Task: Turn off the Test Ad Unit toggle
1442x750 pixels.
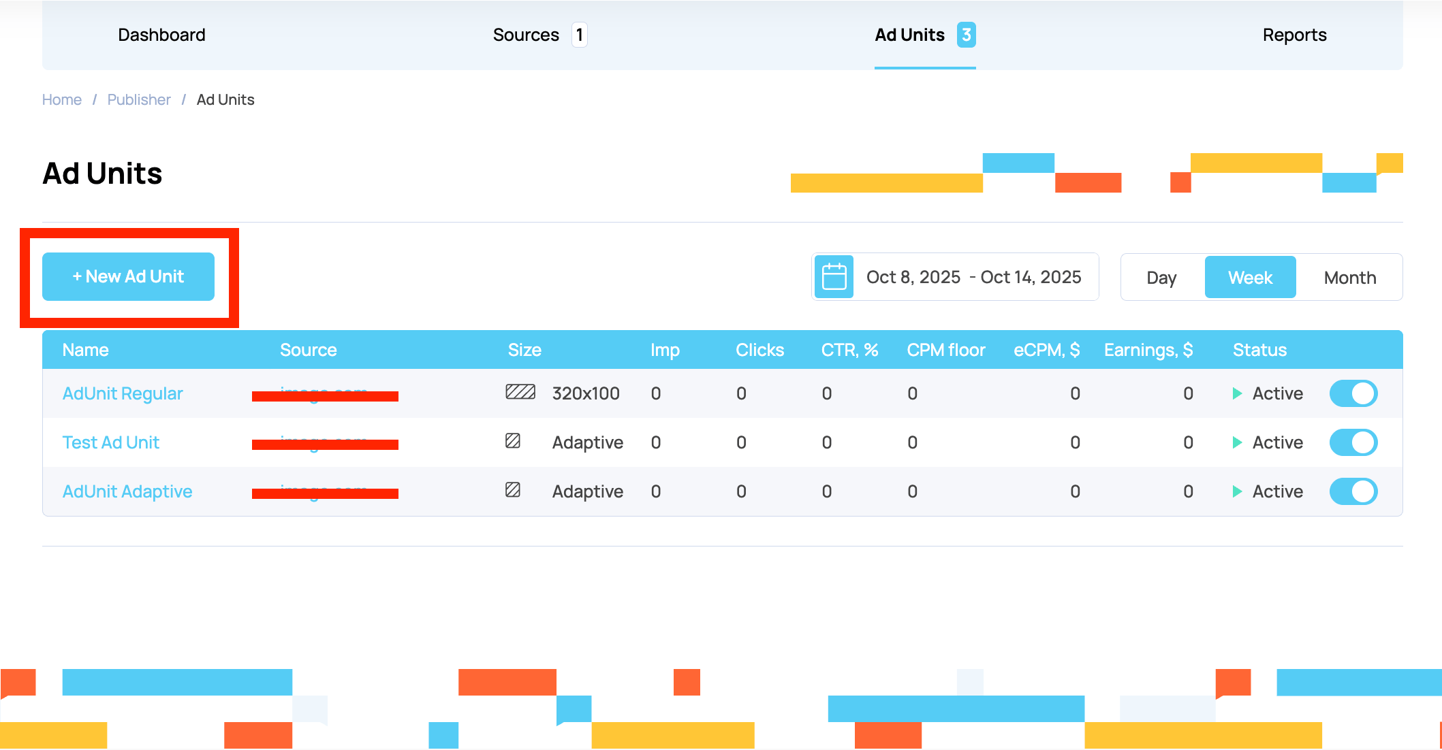Action: pyautogui.click(x=1353, y=442)
